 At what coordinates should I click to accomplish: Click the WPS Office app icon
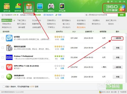tap(9, 67)
